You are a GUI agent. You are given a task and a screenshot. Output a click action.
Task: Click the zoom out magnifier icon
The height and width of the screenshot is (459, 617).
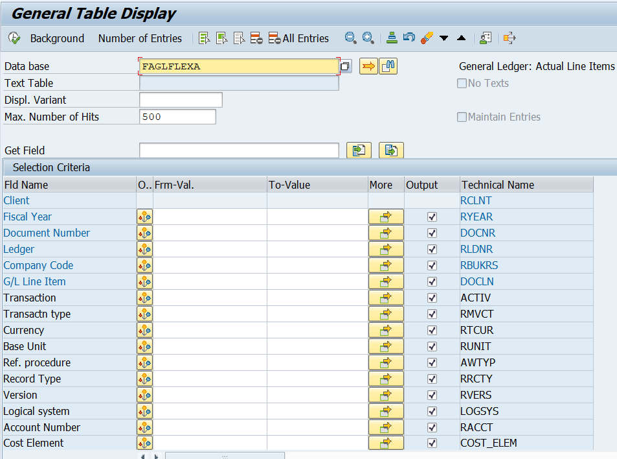coord(350,38)
